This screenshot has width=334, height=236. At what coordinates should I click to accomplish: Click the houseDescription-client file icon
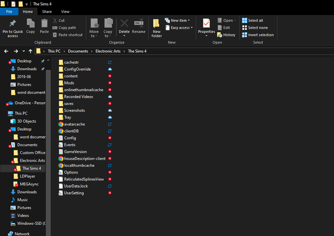tap(61, 159)
